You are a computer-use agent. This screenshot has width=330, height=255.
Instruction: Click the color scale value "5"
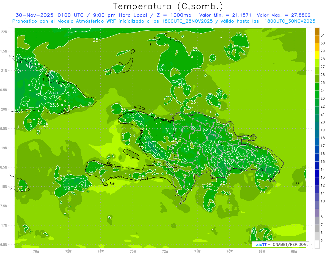pos(322,241)
